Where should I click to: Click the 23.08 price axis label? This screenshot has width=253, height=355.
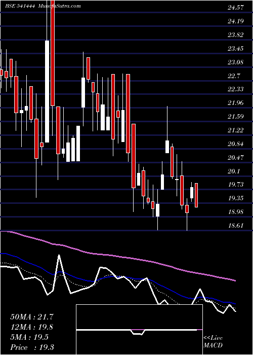click(x=235, y=62)
